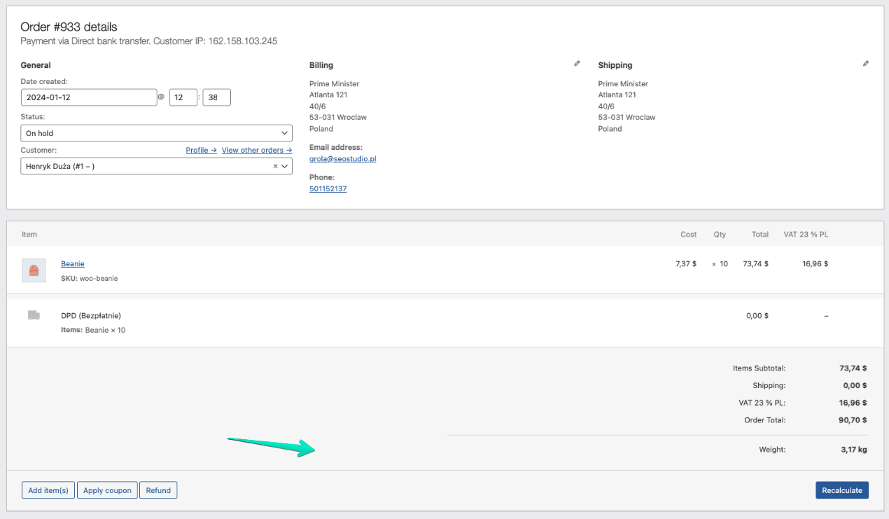This screenshot has height=519, width=889.
Task: Click the date created field
Action: tap(88, 97)
